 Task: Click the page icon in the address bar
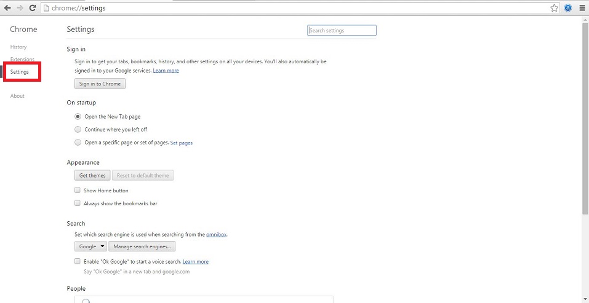46,8
